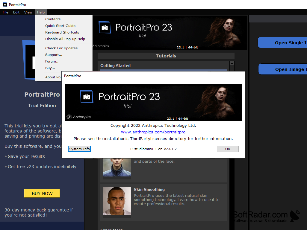The image size is (307, 230).
Task: Choose Check For Updates menu item
Action: (x=63, y=48)
